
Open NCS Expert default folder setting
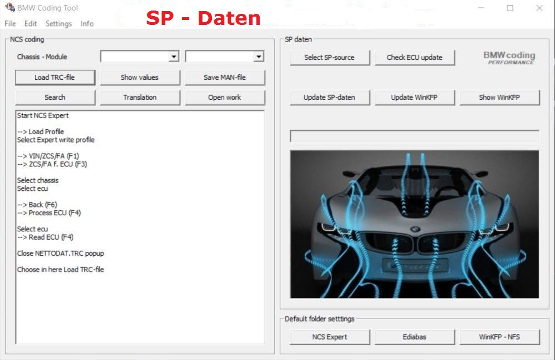click(x=330, y=337)
